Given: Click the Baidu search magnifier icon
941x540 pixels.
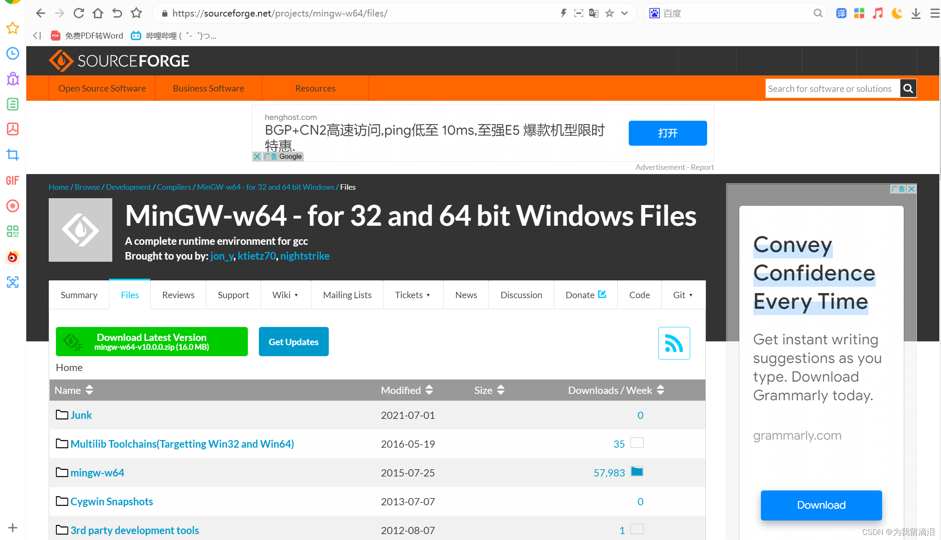Looking at the screenshot, I should coord(818,13).
